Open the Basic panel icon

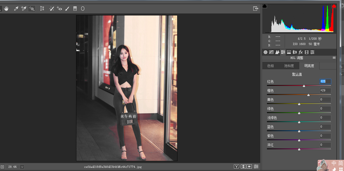click(265, 52)
